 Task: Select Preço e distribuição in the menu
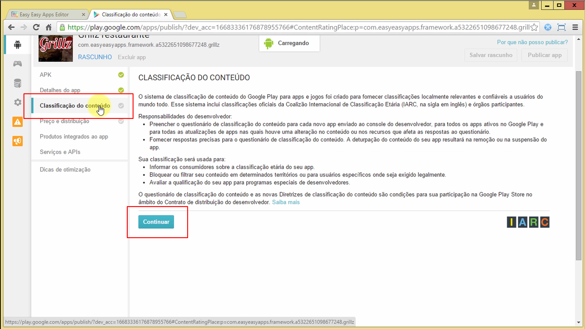(64, 121)
